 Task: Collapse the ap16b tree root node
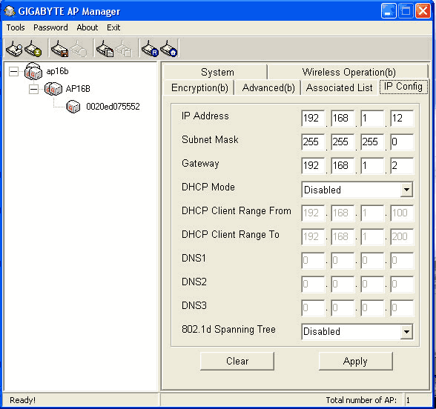[x=13, y=71]
